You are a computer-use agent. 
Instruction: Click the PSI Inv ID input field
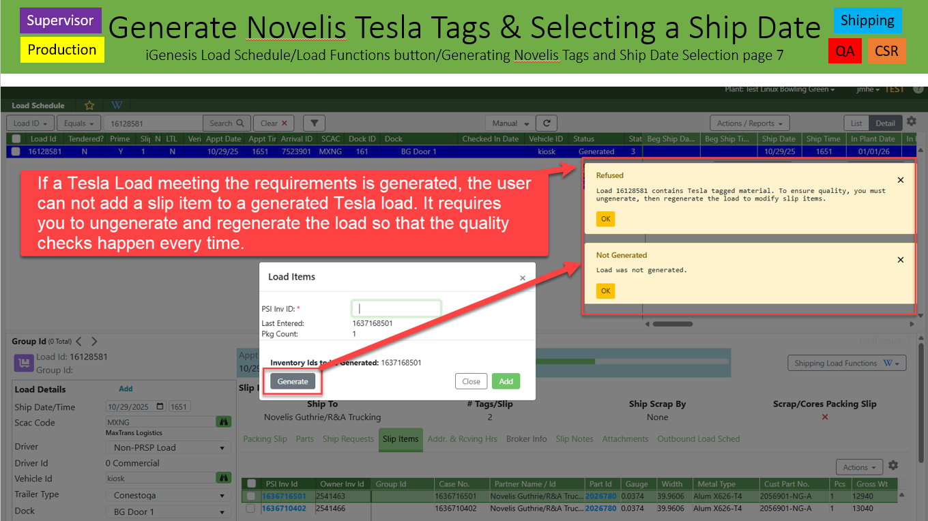point(396,308)
